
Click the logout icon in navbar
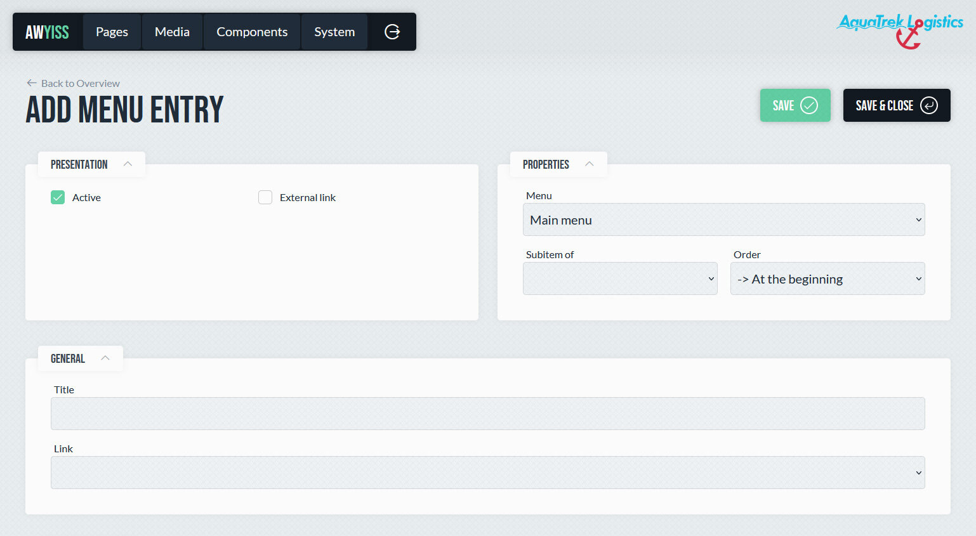click(x=392, y=32)
